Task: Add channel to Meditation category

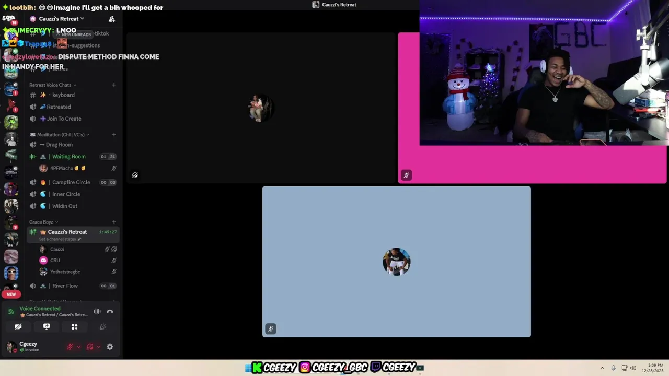Action: tap(114, 135)
